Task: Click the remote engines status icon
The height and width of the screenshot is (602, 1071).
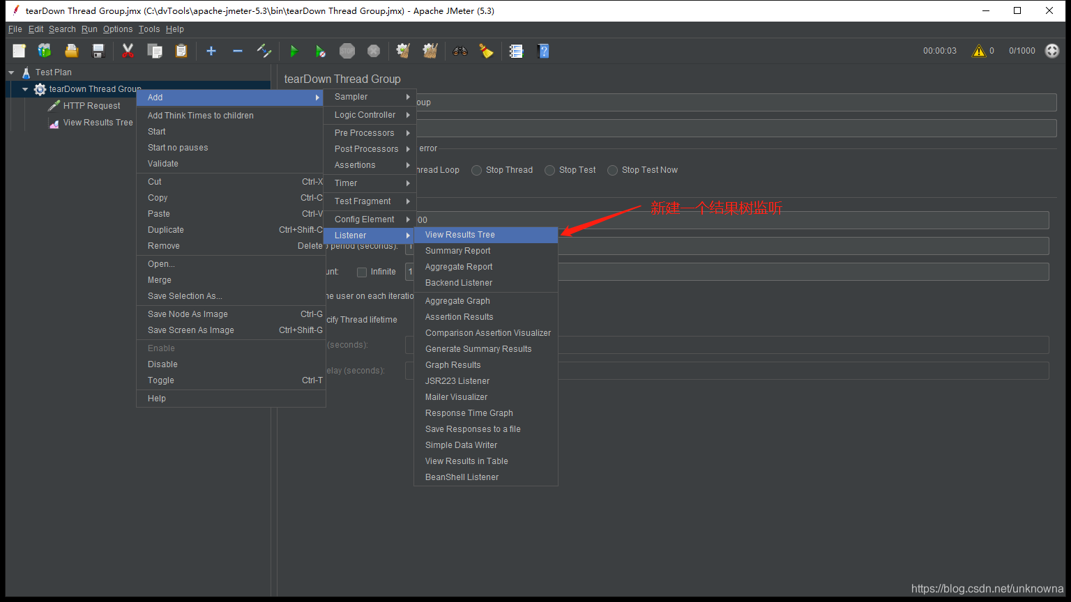Action: point(1052,51)
